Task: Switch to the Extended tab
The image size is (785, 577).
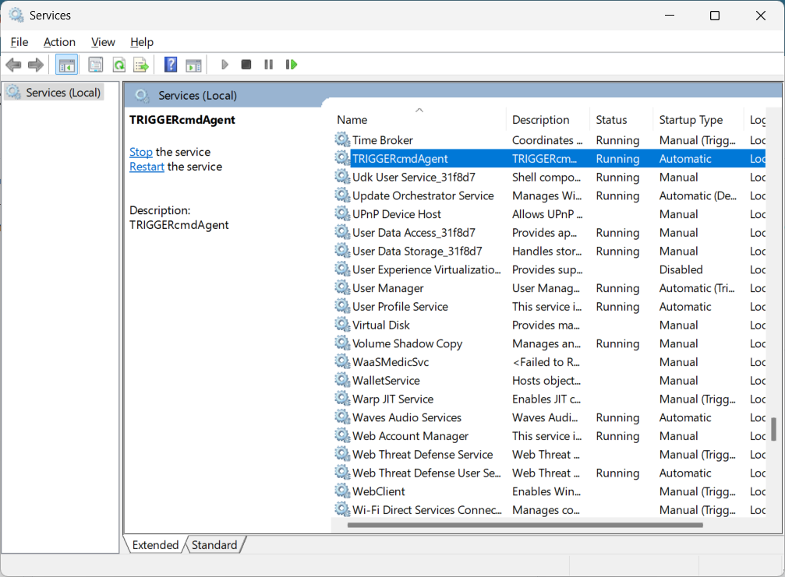Action: click(155, 544)
